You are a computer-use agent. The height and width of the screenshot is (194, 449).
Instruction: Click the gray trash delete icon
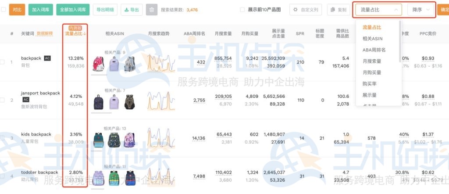click(x=152, y=10)
